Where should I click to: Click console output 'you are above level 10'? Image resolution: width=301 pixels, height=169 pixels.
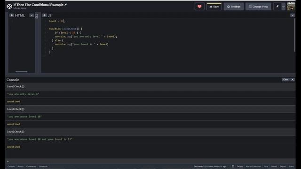coord(24,117)
